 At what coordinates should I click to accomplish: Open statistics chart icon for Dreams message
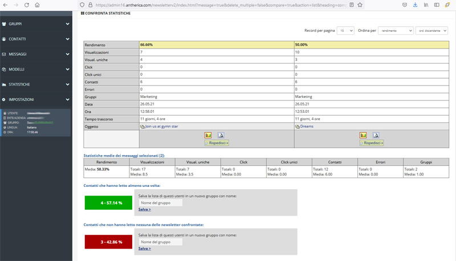click(x=363, y=135)
